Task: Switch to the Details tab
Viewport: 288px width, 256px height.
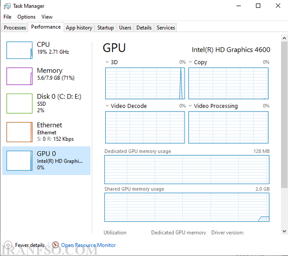Action: [144, 27]
